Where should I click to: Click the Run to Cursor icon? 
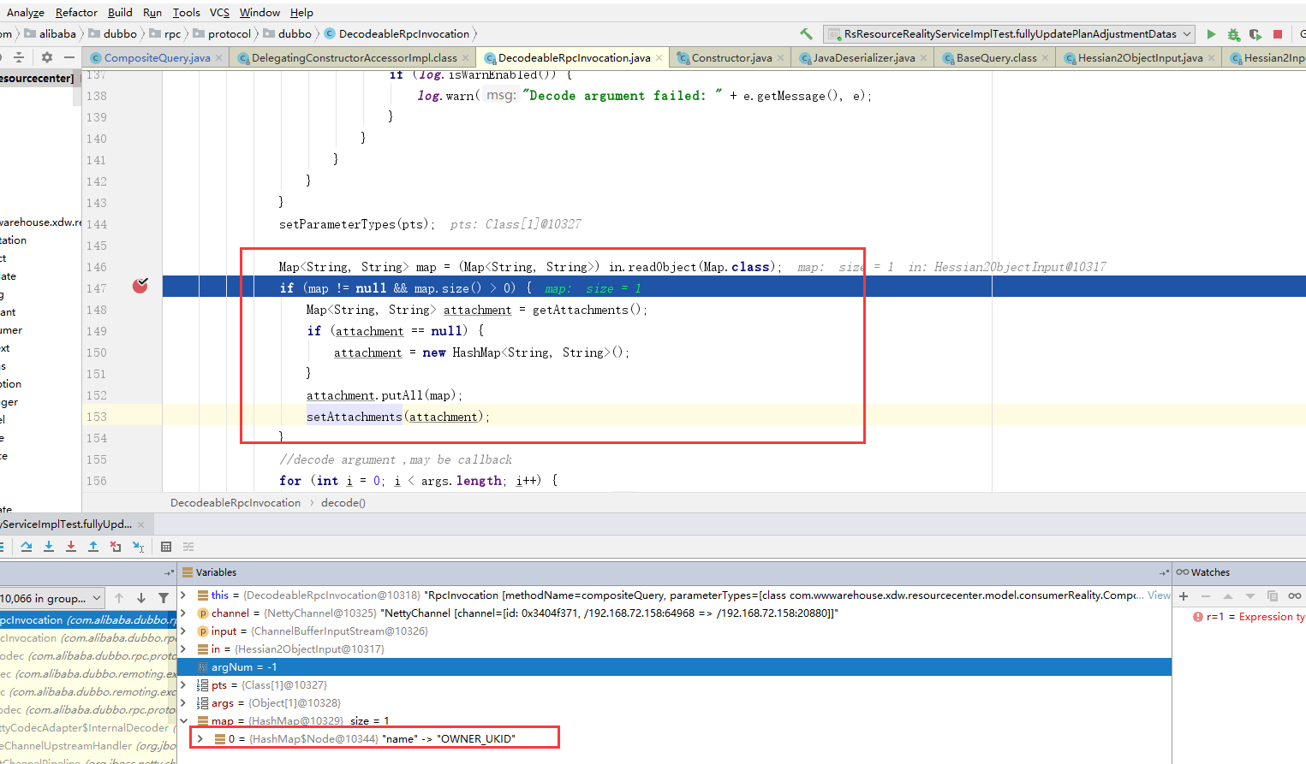click(138, 546)
